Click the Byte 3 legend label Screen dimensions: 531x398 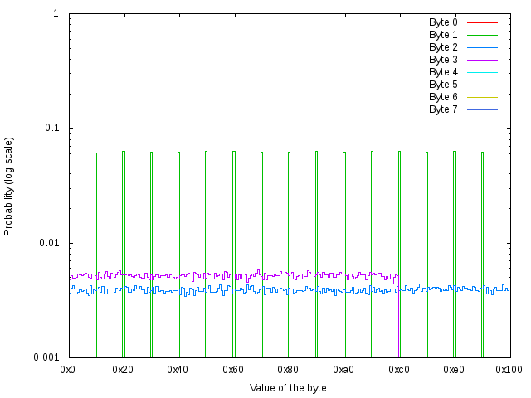point(443,60)
